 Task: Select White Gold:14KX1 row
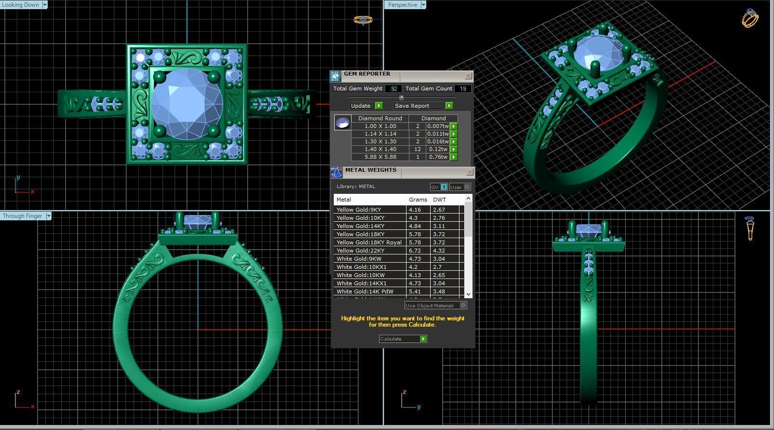point(398,283)
